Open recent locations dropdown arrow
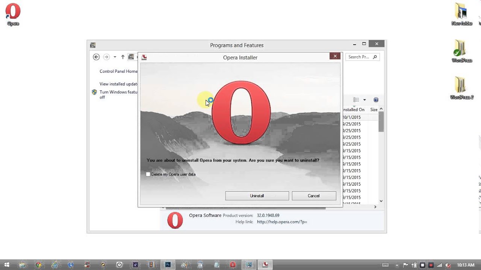Viewport: 481px width, 270px height. click(x=115, y=57)
